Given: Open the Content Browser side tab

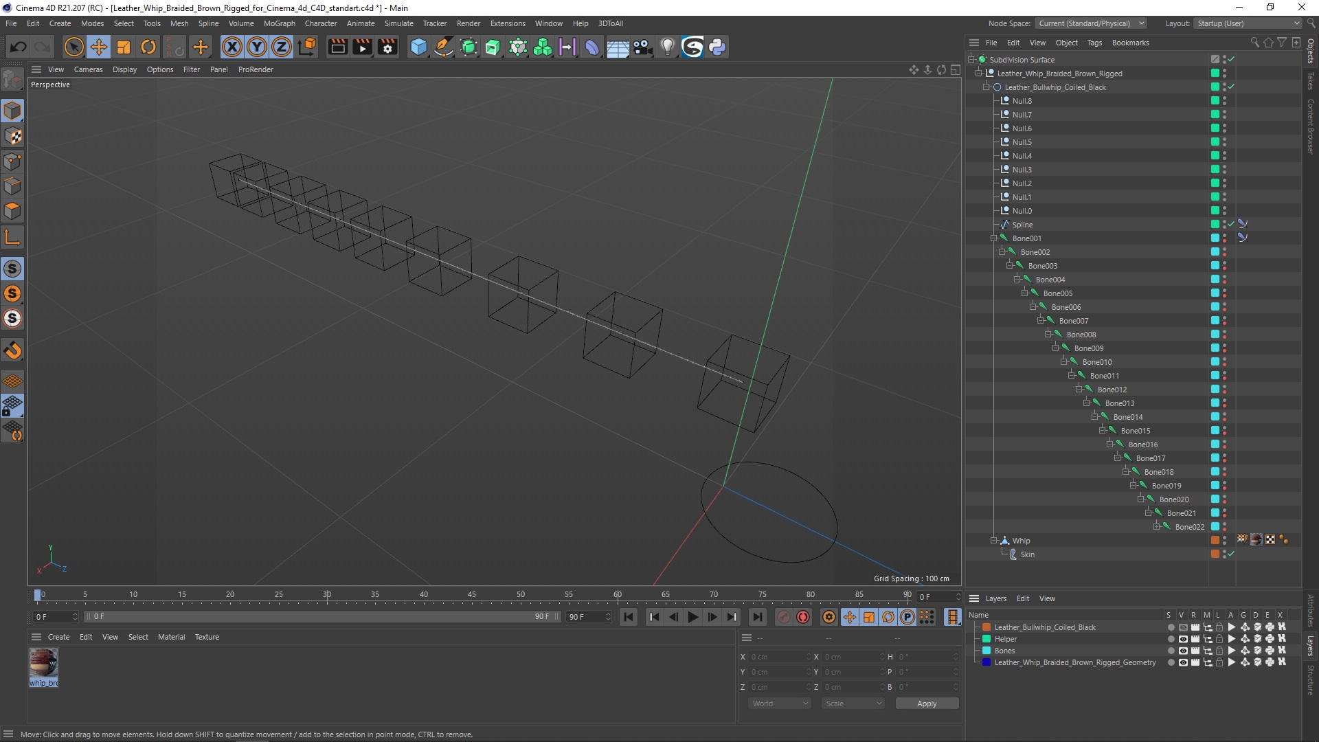Looking at the screenshot, I should (x=1311, y=127).
